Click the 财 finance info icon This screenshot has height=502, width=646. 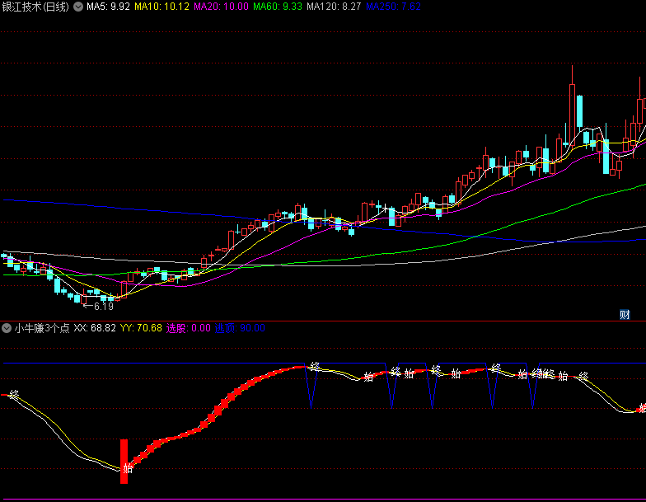625,315
